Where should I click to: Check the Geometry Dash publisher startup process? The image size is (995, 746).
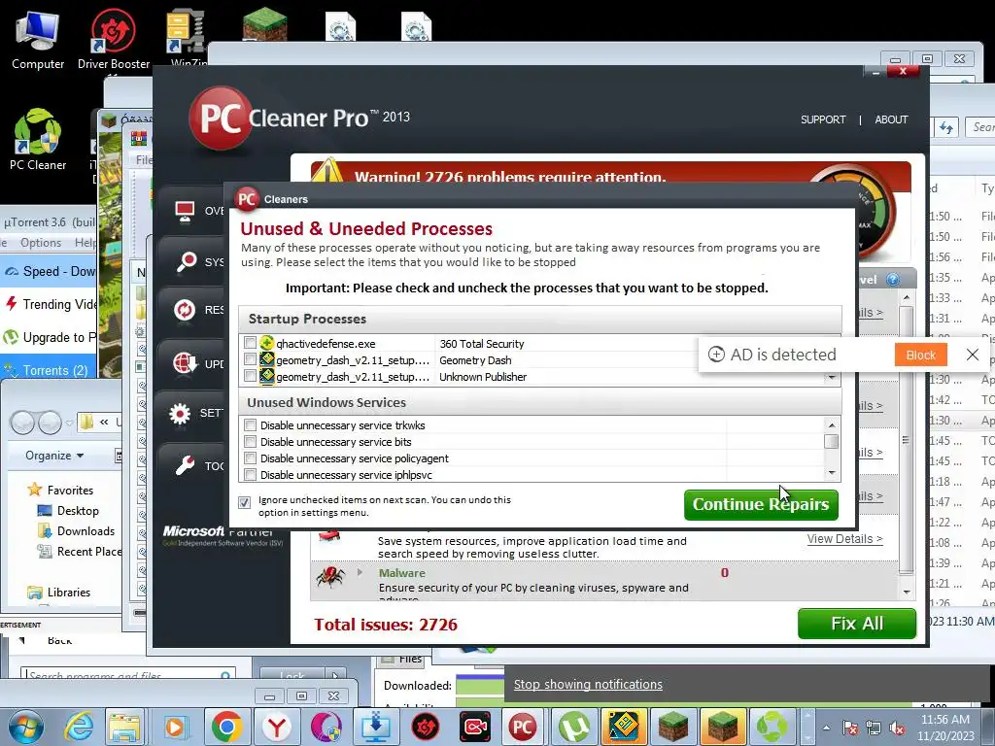[x=250, y=359]
